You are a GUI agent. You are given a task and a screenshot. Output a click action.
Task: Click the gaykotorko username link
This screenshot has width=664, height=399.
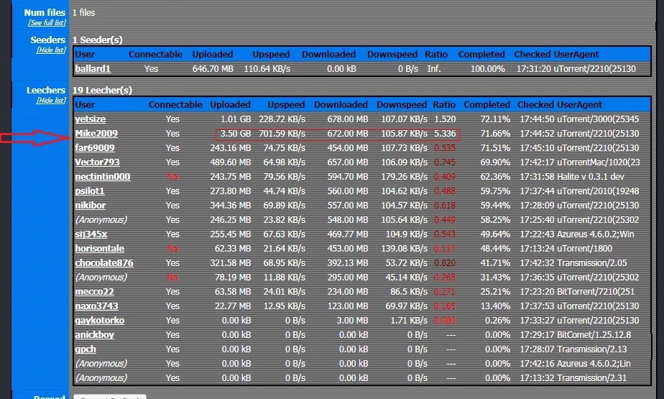click(99, 321)
